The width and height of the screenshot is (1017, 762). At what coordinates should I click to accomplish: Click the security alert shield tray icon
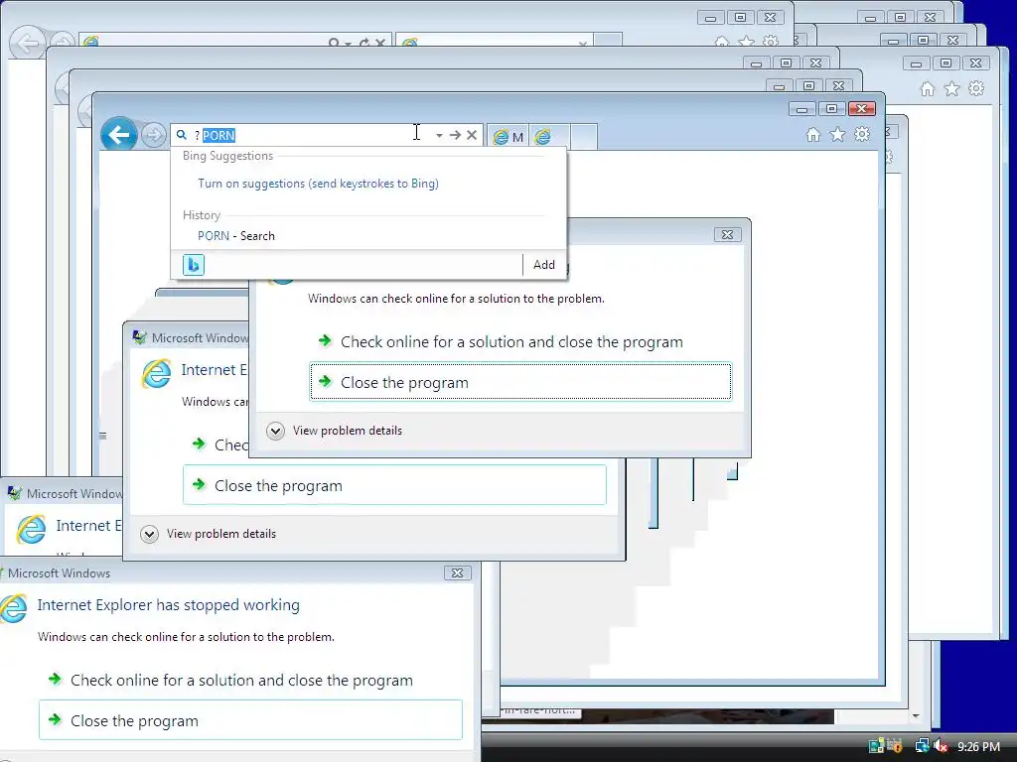coord(895,746)
